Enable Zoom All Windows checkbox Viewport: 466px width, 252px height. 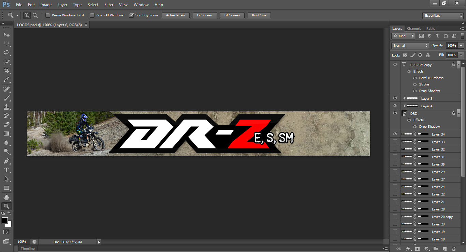point(92,15)
